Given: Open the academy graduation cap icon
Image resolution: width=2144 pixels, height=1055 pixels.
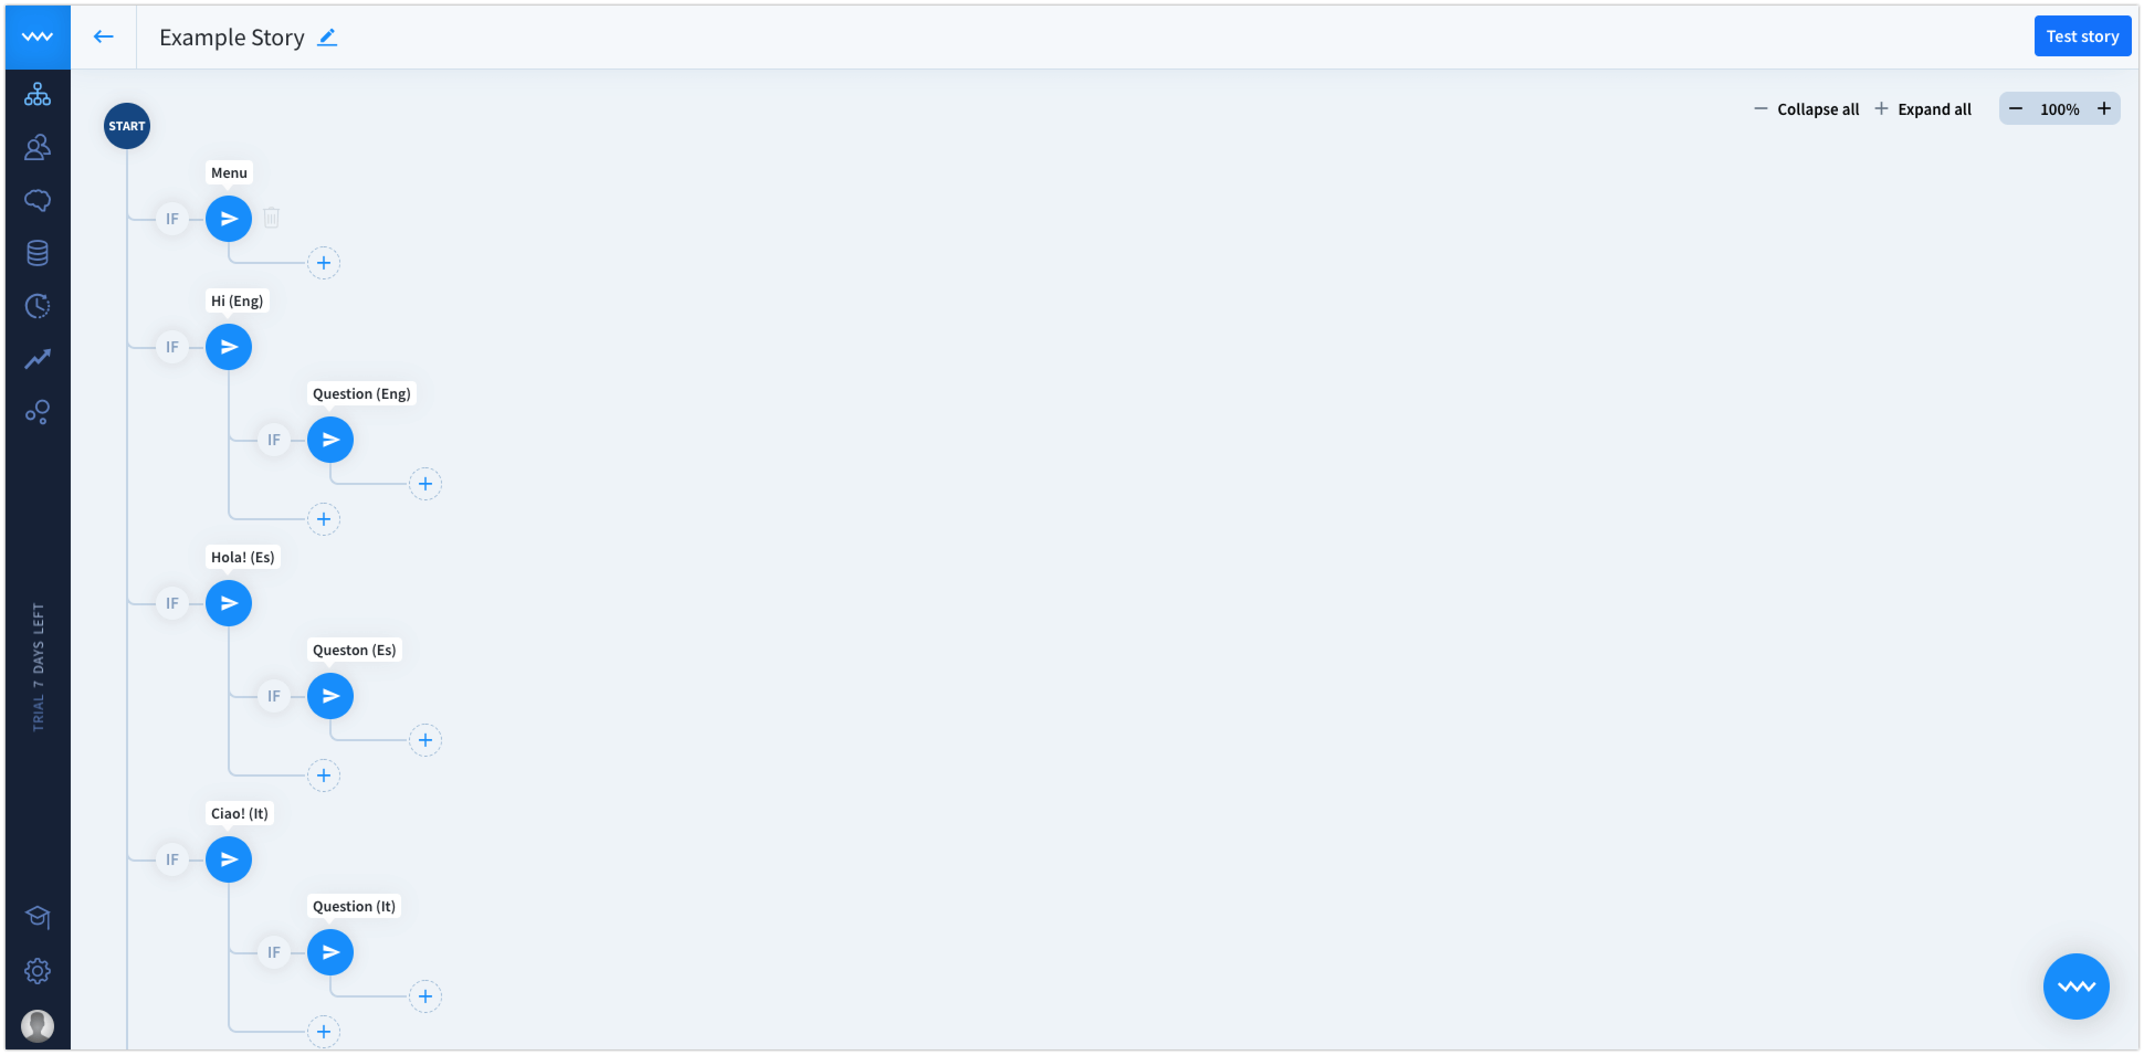Looking at the screenshot, I should [x=38, y=917].
